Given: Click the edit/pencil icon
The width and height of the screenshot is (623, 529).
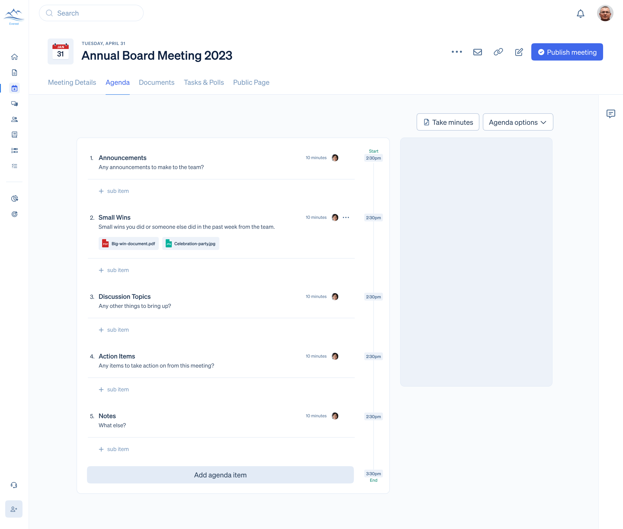Looking at the screenshot, I should coord(519,51).
